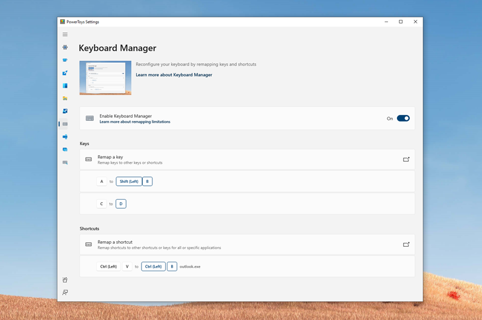Select the Awake coffee cup icon
The height and width of the screenshot is (320, 482).
point(65,60)
